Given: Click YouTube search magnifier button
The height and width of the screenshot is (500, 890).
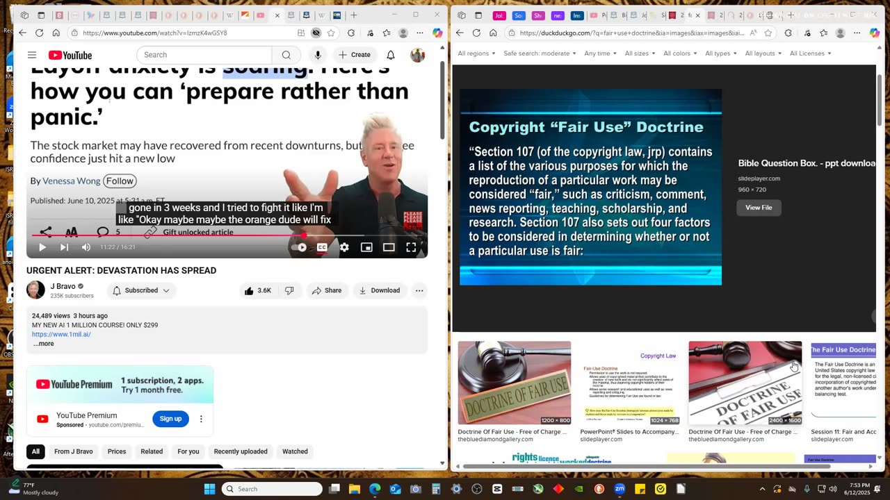Looking at the screenshot, I should 286,55.
